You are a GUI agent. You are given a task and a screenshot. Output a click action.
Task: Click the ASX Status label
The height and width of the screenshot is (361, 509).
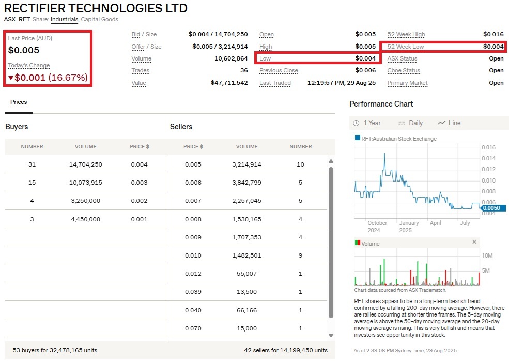[x=402, y=59]
